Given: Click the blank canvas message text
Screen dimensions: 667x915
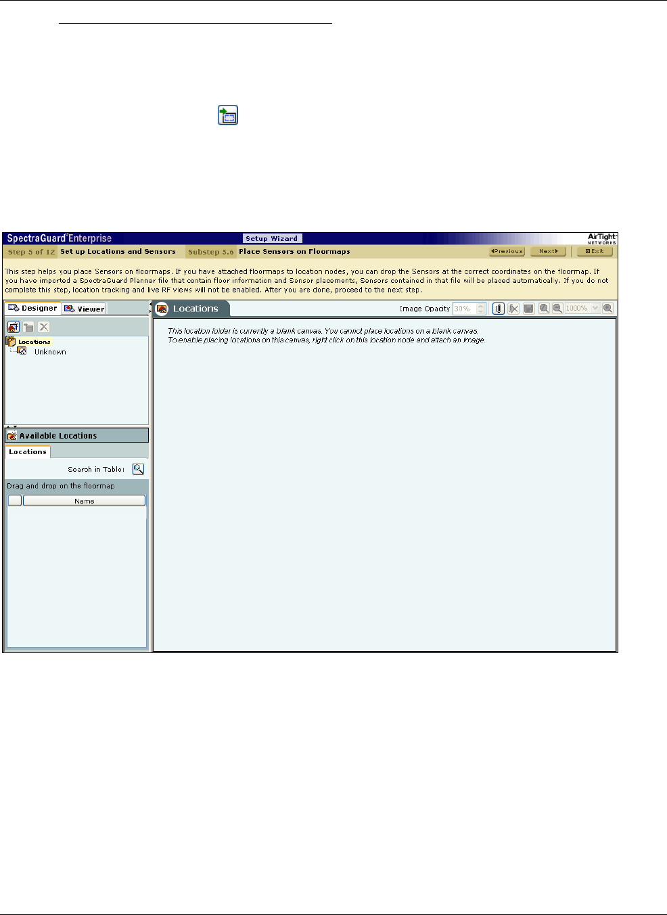Looking at the screenshot, I should click(x=326, y=336).
